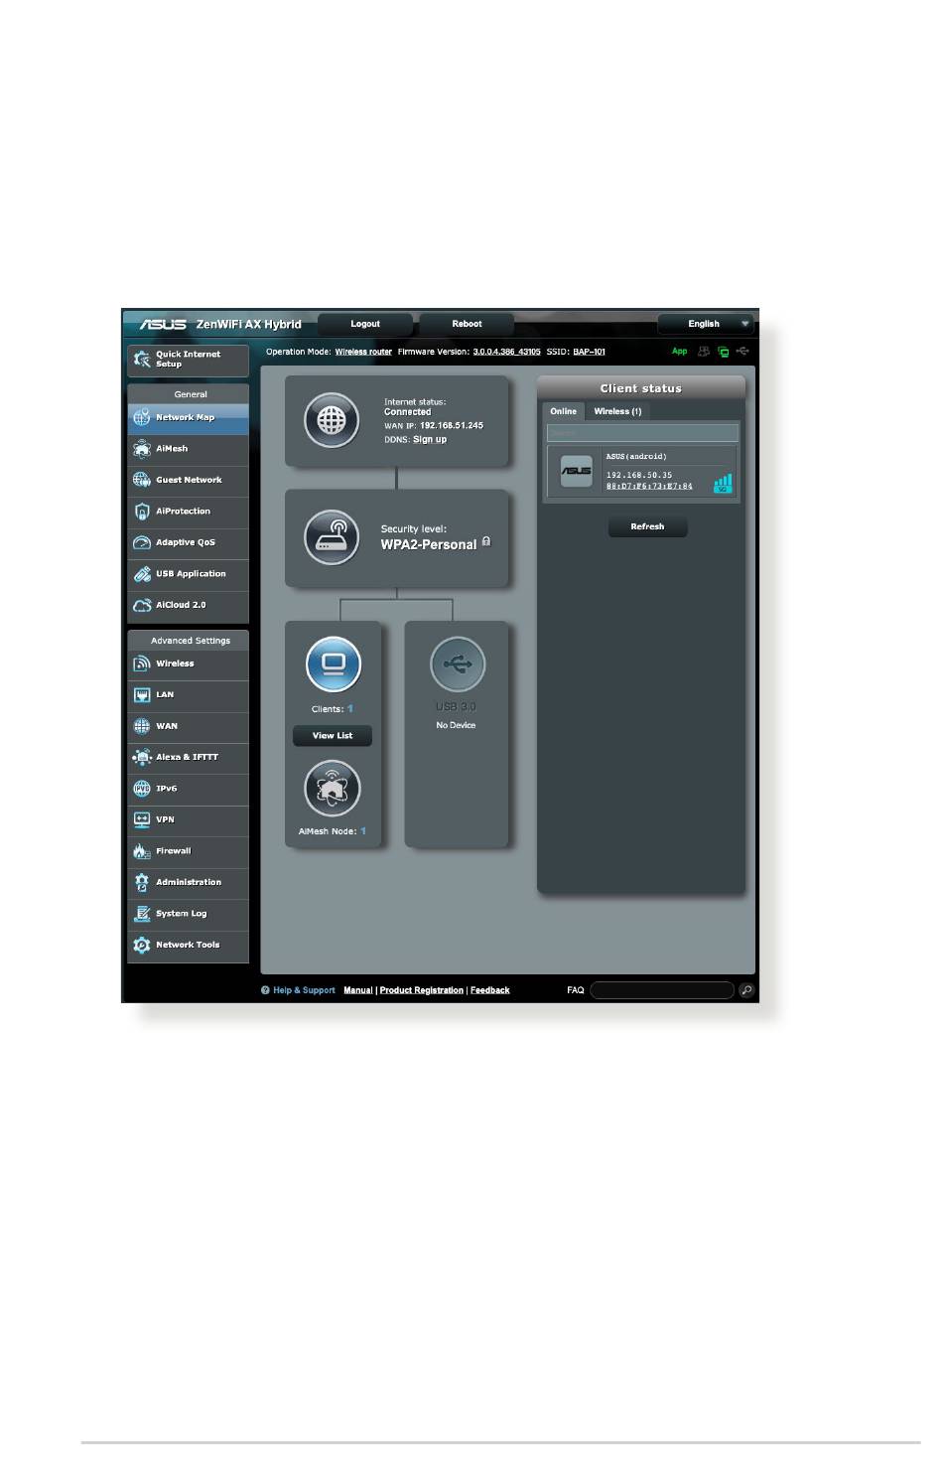Open the Product Registration link

coord(421,991)
